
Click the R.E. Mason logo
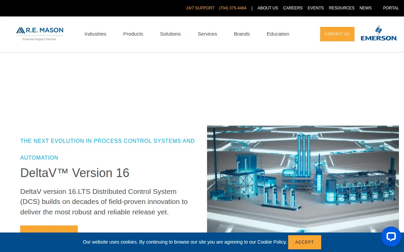[40, 34]
